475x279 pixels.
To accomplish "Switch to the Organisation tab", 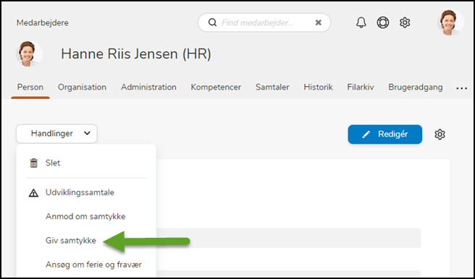I will [82, 87].
